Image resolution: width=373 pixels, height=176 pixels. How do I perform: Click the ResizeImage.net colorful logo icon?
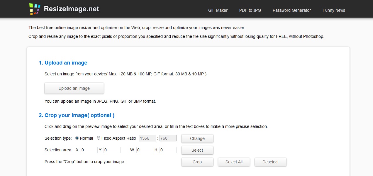click(x=35, y=9)
